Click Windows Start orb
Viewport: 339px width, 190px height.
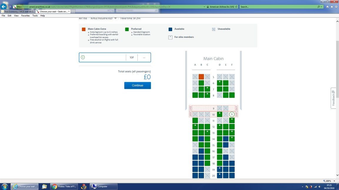pyautogui.click(x=5, y=186)
